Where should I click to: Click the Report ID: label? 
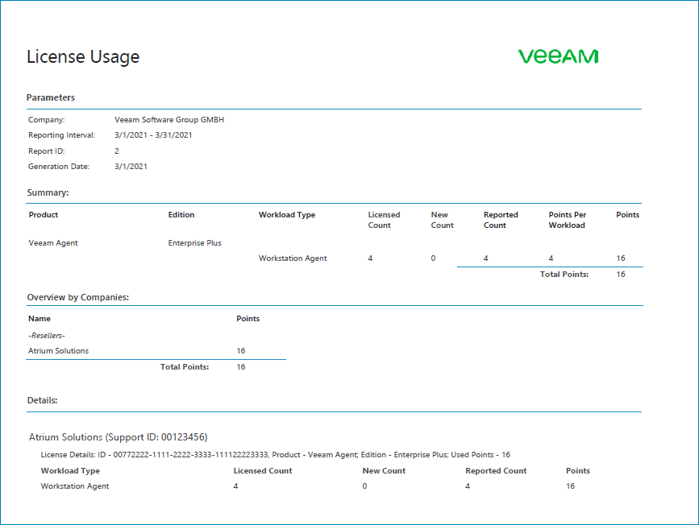tap(47, 151)
